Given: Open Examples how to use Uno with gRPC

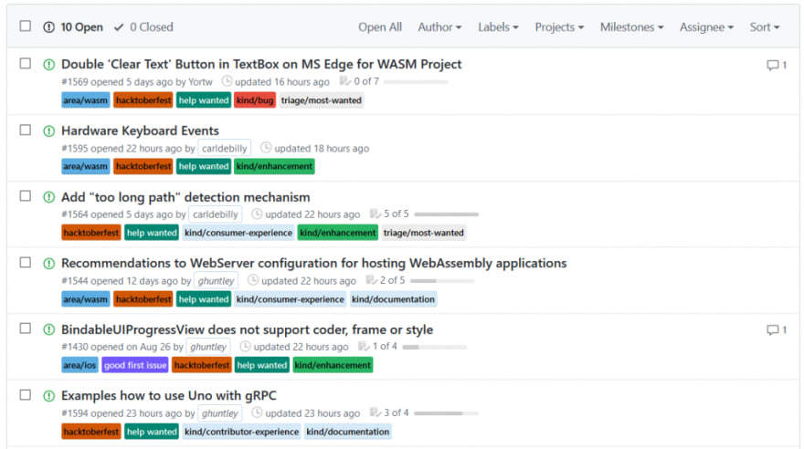Looking at the screenshot, I should pos(169,396).
